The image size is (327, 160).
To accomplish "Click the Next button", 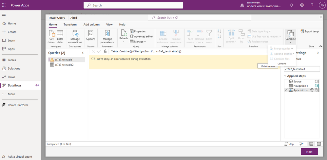I will tap(309, 152).
